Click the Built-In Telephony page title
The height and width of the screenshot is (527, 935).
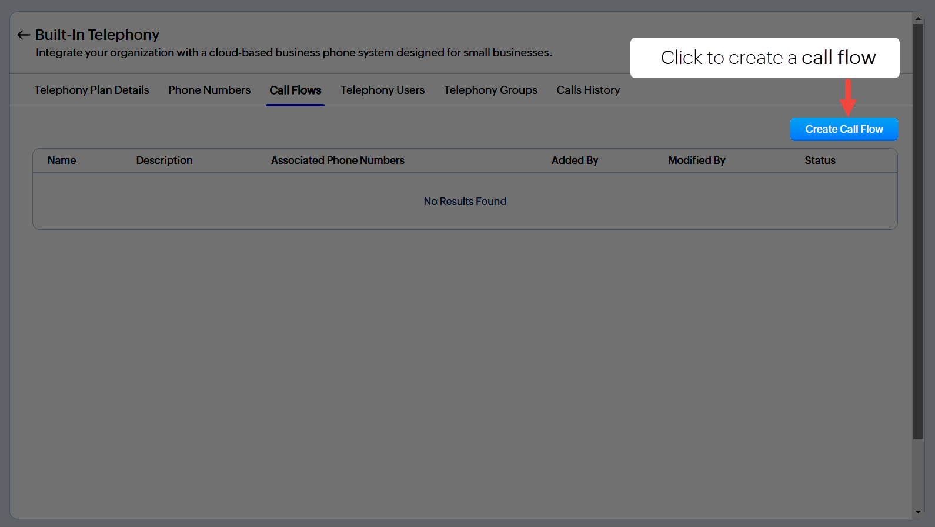[97, 35]
